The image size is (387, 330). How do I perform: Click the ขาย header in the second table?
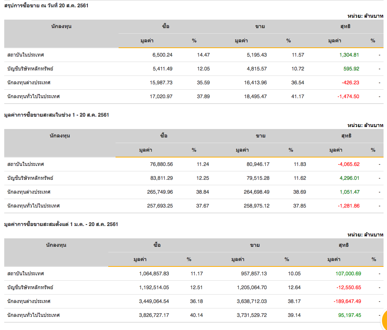261,136
